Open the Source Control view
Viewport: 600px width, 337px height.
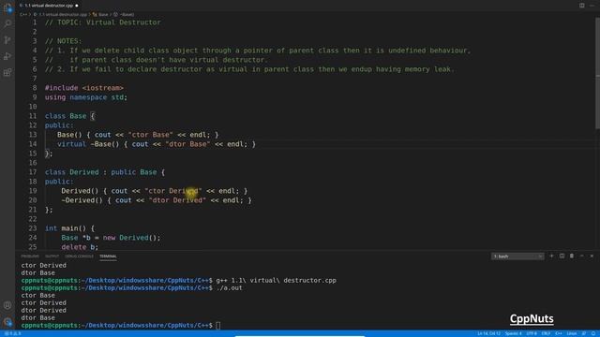pos(7,40)
